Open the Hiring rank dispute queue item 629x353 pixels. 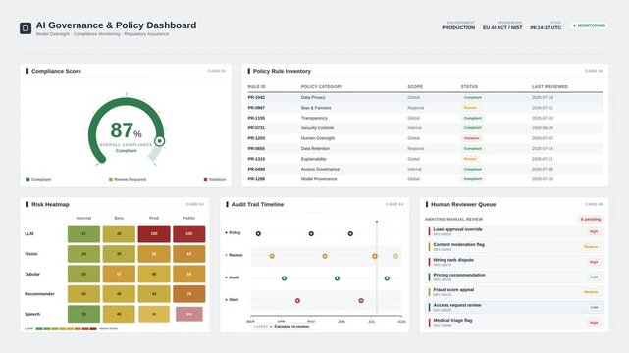point(514,262)
